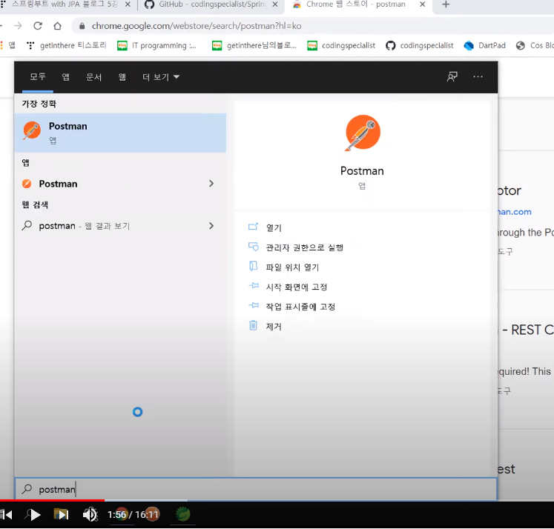Viewport: 554px width, 529px height.
Task: Choose 열기 to launch Postman
Action: pos(274,228)
